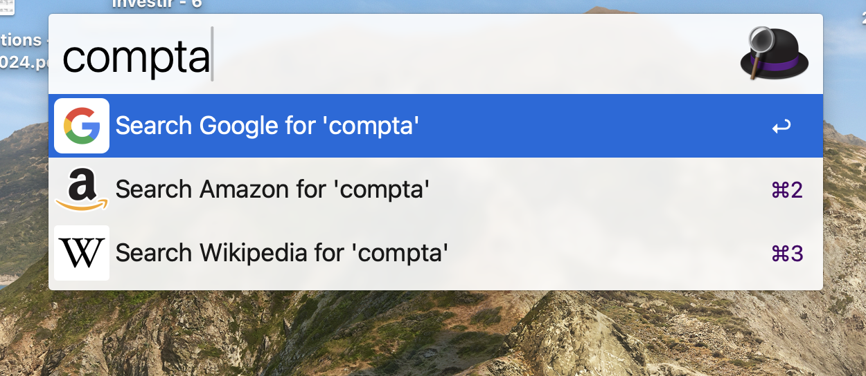Choose "Search Amazon for 'compta'" result
The height and width of the screenshot is (376, 866).
coord(273,189)
